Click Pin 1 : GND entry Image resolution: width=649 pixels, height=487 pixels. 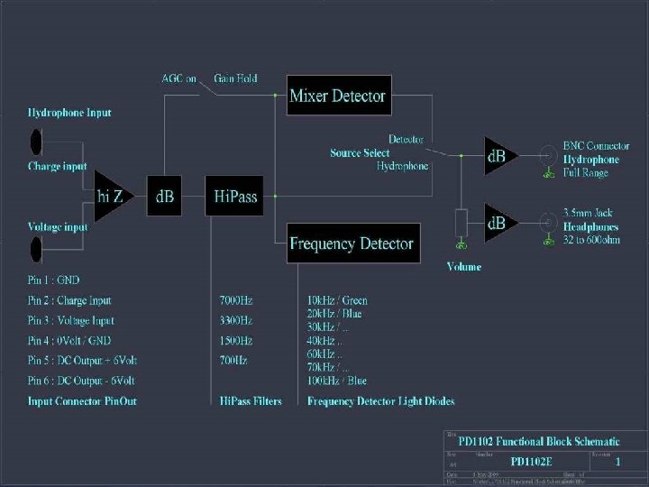53,280
